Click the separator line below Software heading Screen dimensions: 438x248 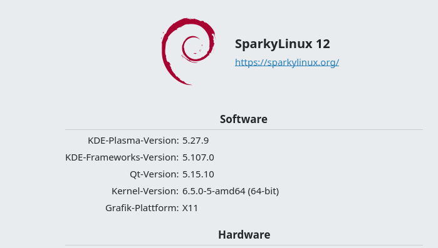(x=244, y=129)
